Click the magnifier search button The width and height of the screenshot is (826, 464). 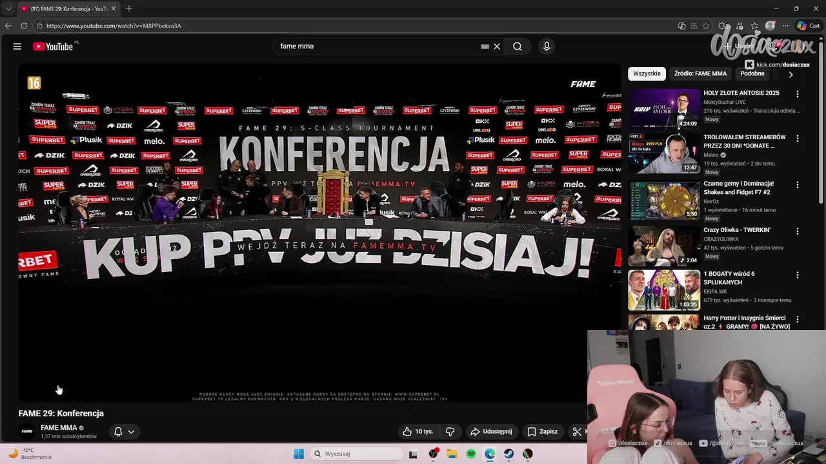click(518, 46)
